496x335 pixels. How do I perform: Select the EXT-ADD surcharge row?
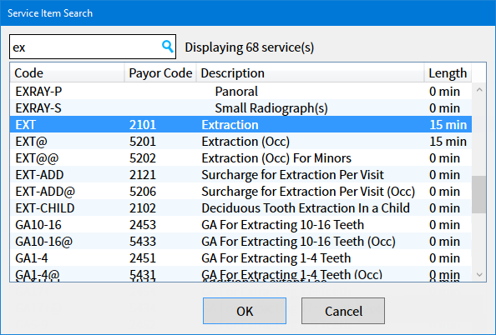tap(240, 175)
